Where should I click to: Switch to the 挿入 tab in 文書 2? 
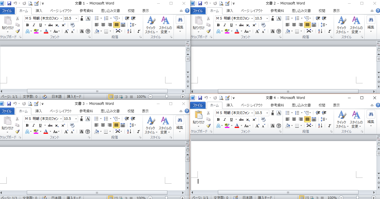pos(230,11)
